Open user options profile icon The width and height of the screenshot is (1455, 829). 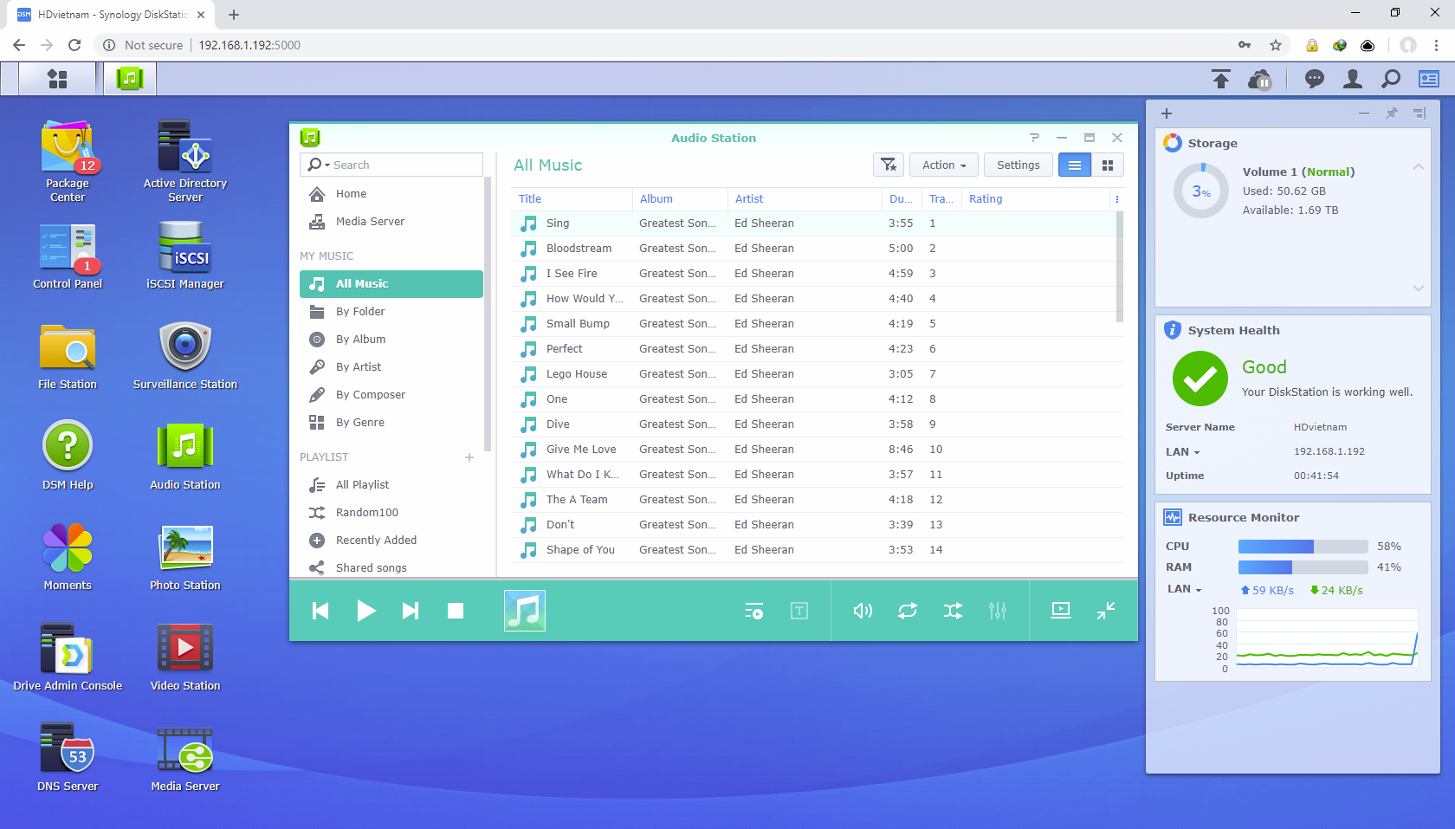click(1353, 79)
